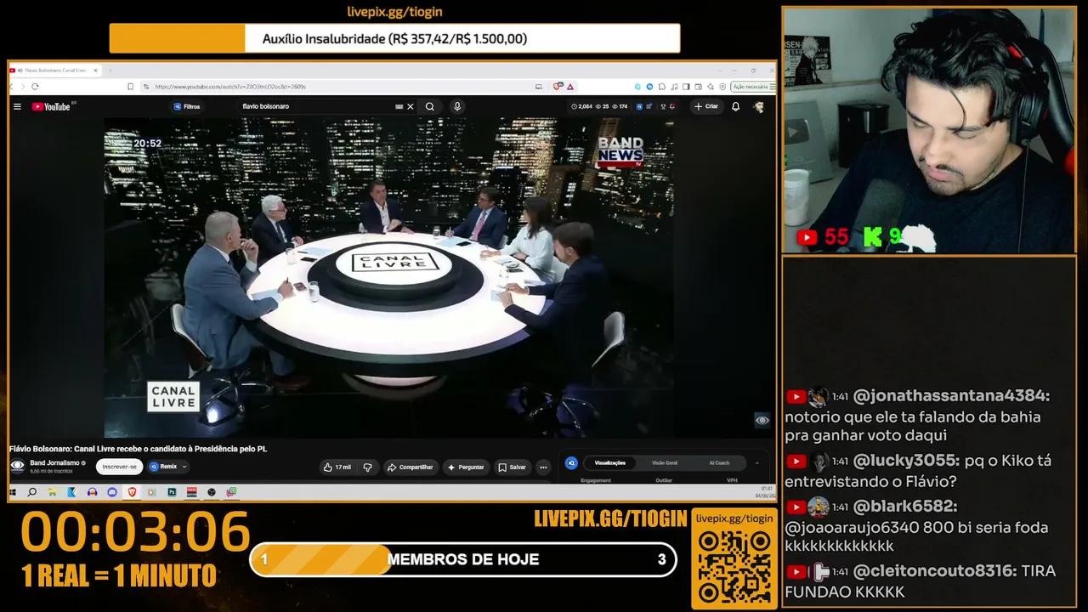Subscribe with the Inscrever-se button

(119, 467)
